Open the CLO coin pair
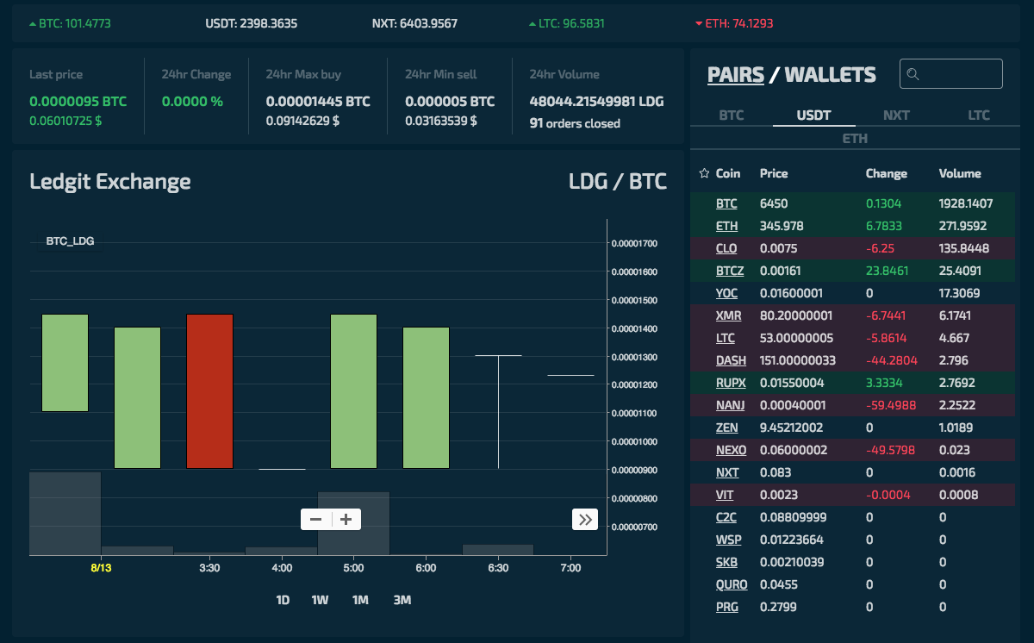Screen dimensions: 1034x643 (726, 249)
